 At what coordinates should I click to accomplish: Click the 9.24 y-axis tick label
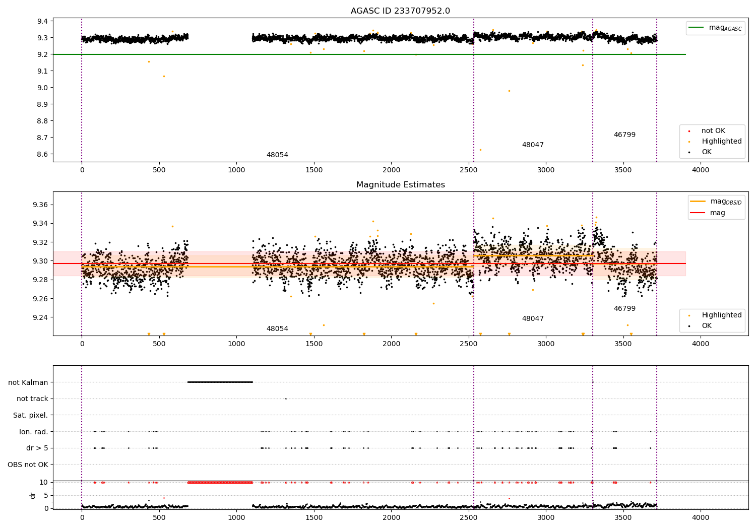point(41,317)
